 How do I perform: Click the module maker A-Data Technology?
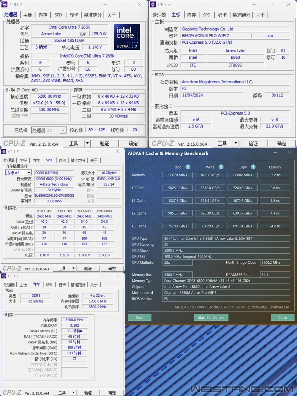pyautogui.click(x=54, y=184)
